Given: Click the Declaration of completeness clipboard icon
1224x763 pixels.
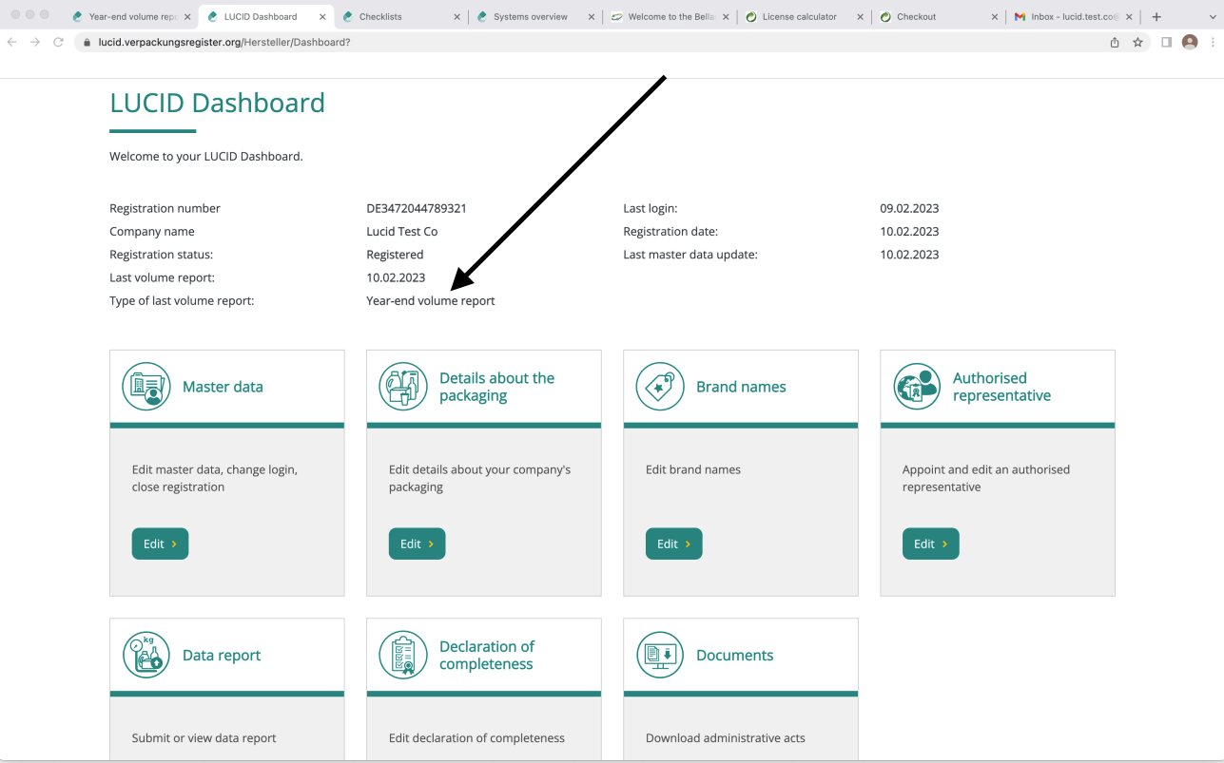Looking at the screenshot, I should [403, 655].
